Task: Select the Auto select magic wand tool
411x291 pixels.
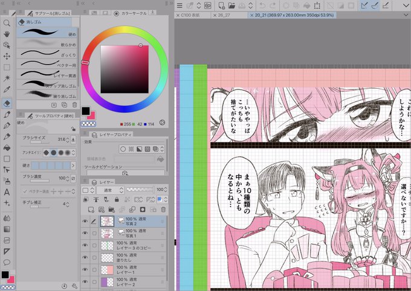Action: click(7, 78)
